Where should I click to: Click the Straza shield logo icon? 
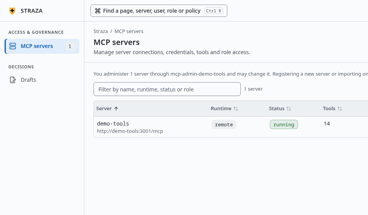click(12, 11)
